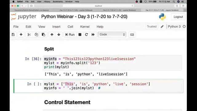Image resolution: width=197 pixels, height=111 pixels.
Task: Restart the kernel circular arrow icon
Action: click(x=86, y=35)
